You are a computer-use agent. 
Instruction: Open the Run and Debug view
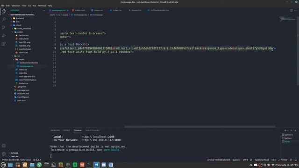pos(4,35)
